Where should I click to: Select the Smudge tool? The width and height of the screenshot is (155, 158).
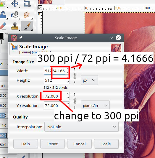(27, 15)
